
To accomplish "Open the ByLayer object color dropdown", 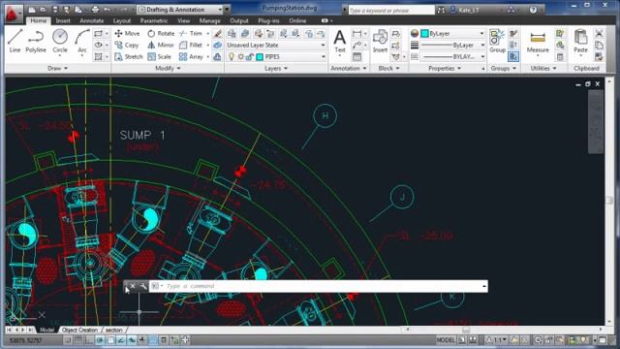I will [x=452, y=34].
